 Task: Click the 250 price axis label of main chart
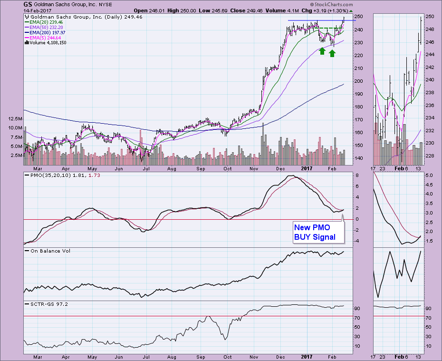pos(359,17)
